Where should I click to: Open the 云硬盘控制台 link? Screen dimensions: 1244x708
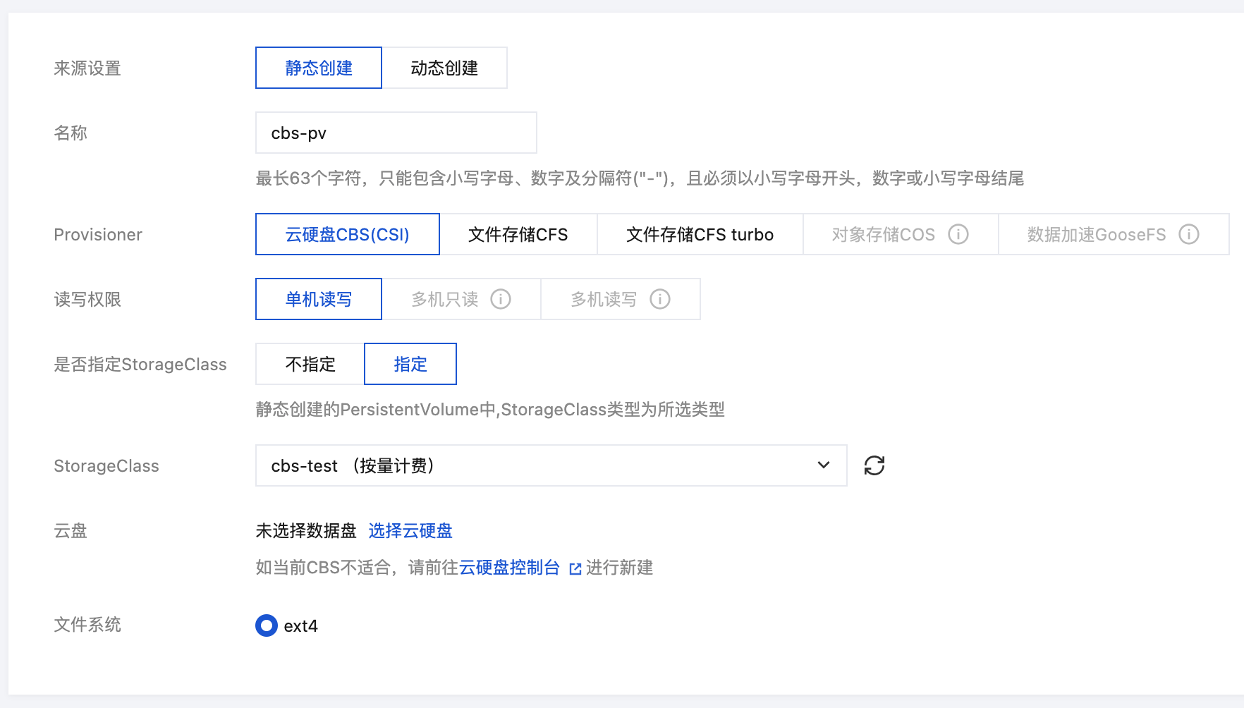509,568
